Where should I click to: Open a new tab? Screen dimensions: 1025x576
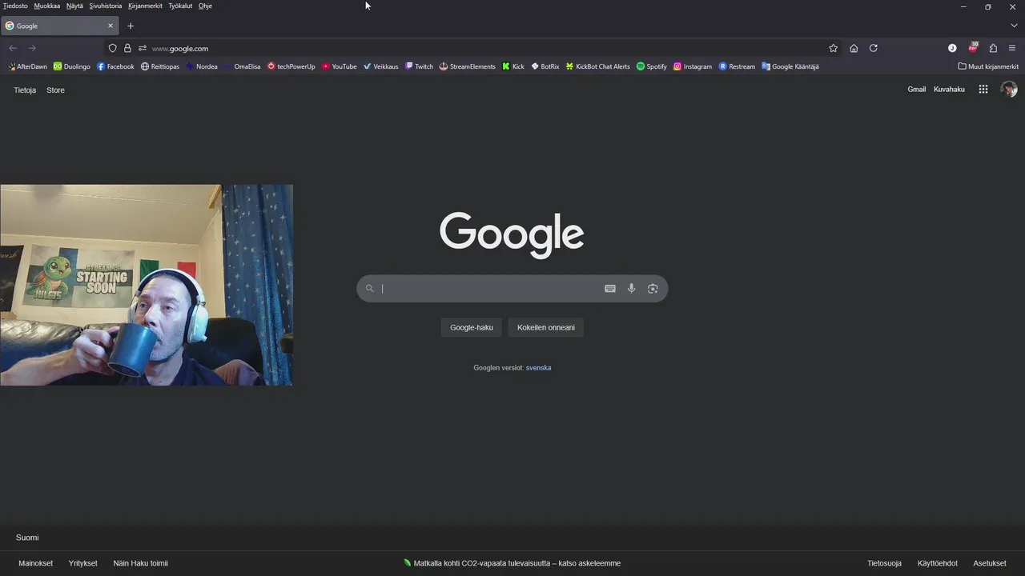tap(131, 26)
